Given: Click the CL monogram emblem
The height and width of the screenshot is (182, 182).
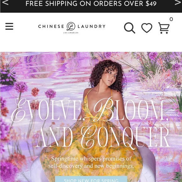Looking at the screenshot, I should click(71, 26).
